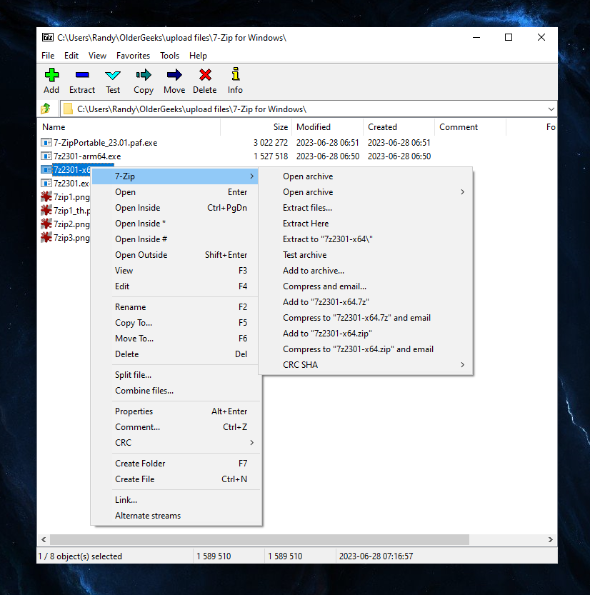Click Extract Here in submenu
Screen dimensions: 590x595
coord(366,224)
